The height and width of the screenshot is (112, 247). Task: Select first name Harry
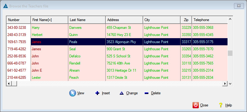[36, 28]
